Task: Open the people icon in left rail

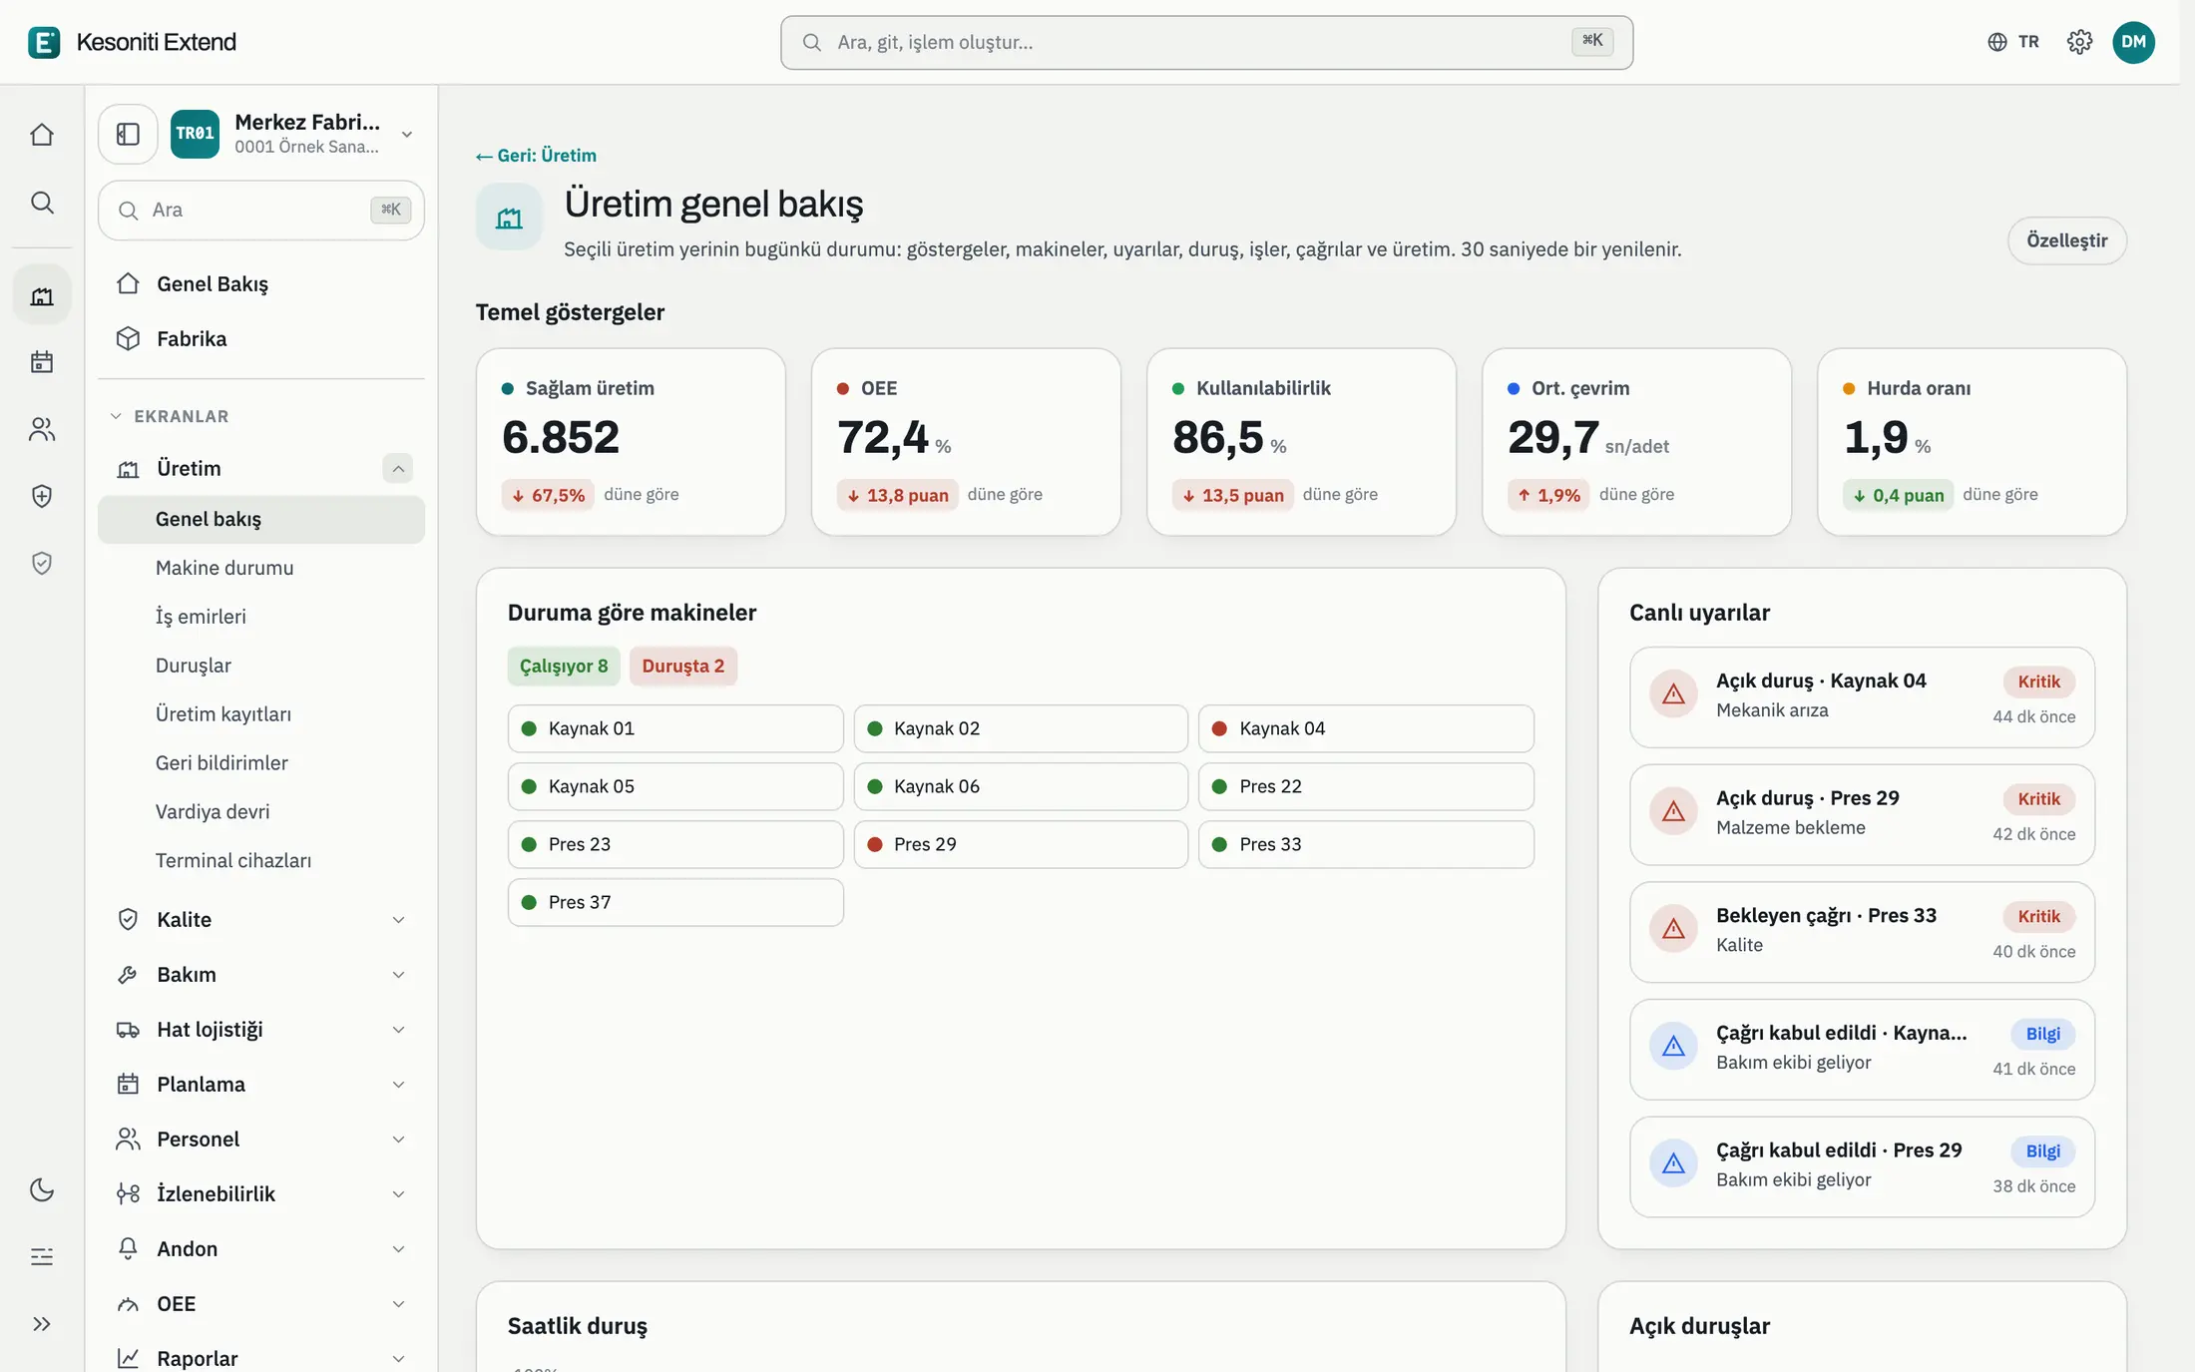Action: pyautogui.click(x=42, y=429)
